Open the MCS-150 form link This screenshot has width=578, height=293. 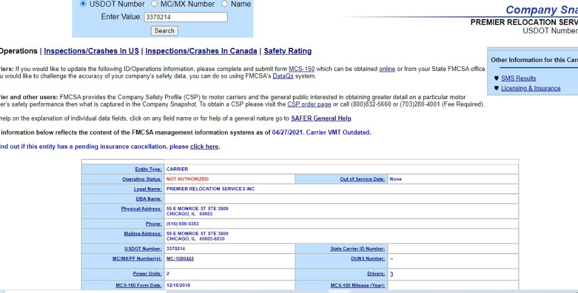tap(302, 69)
